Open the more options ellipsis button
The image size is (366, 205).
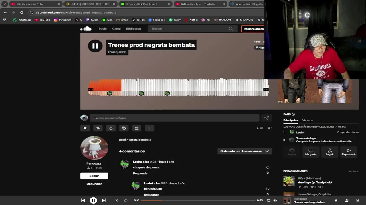149,128
